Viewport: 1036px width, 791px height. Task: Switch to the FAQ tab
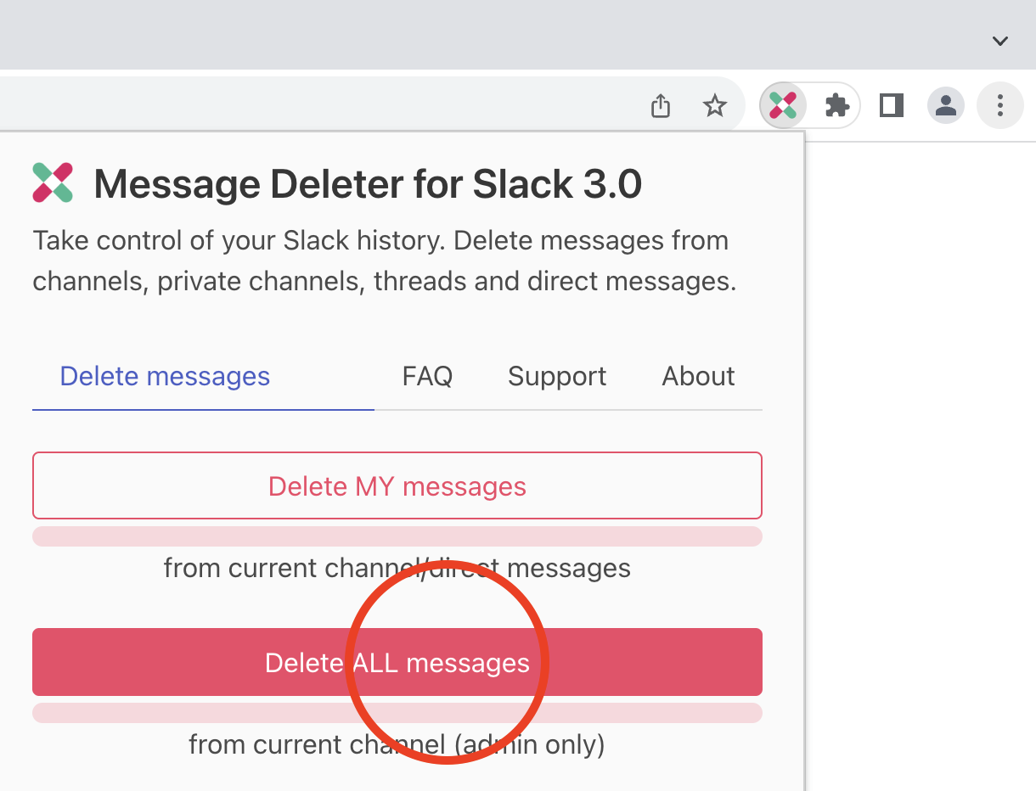(x=427, y=376)
